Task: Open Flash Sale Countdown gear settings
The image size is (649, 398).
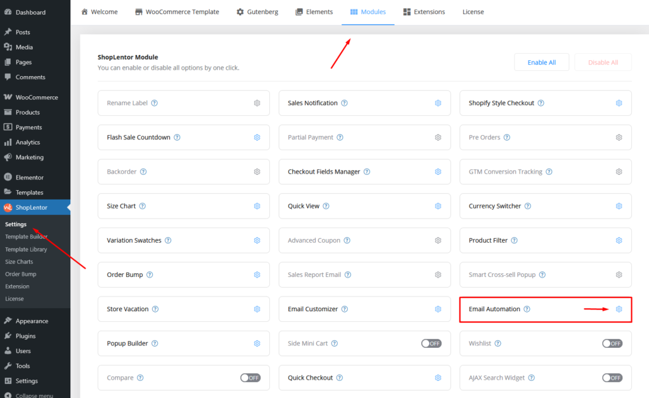Action: (257, 138)
